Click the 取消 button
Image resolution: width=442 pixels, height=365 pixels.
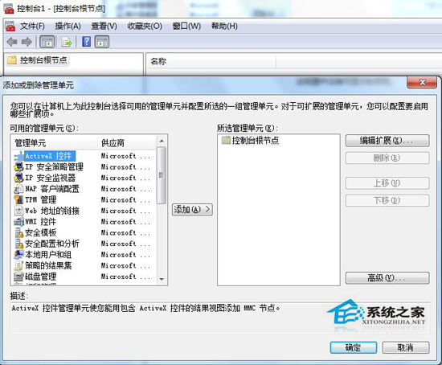click(x=406, y=348)
